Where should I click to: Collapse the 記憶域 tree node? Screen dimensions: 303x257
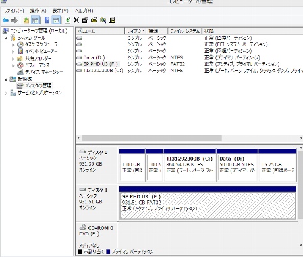pos(6,79)
